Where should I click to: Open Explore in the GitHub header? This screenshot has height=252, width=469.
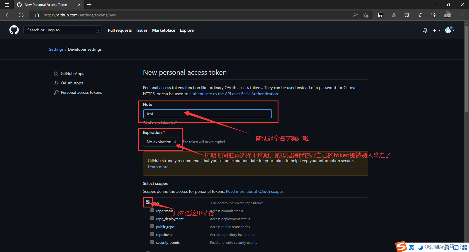(187, 30)
